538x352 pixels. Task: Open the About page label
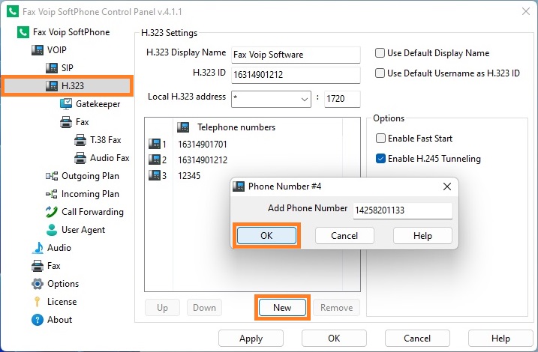point(60,320)
